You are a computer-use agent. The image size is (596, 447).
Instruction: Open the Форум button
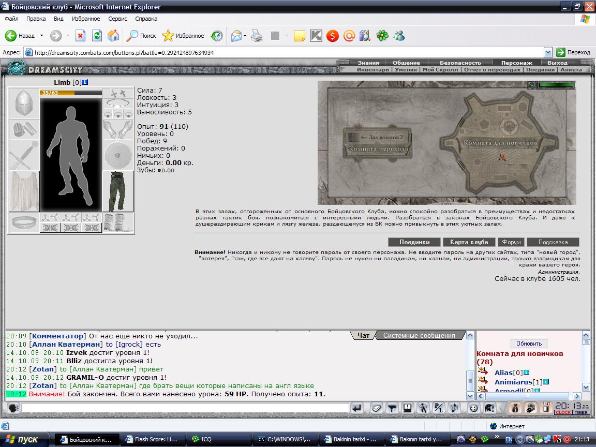point(511,242)
